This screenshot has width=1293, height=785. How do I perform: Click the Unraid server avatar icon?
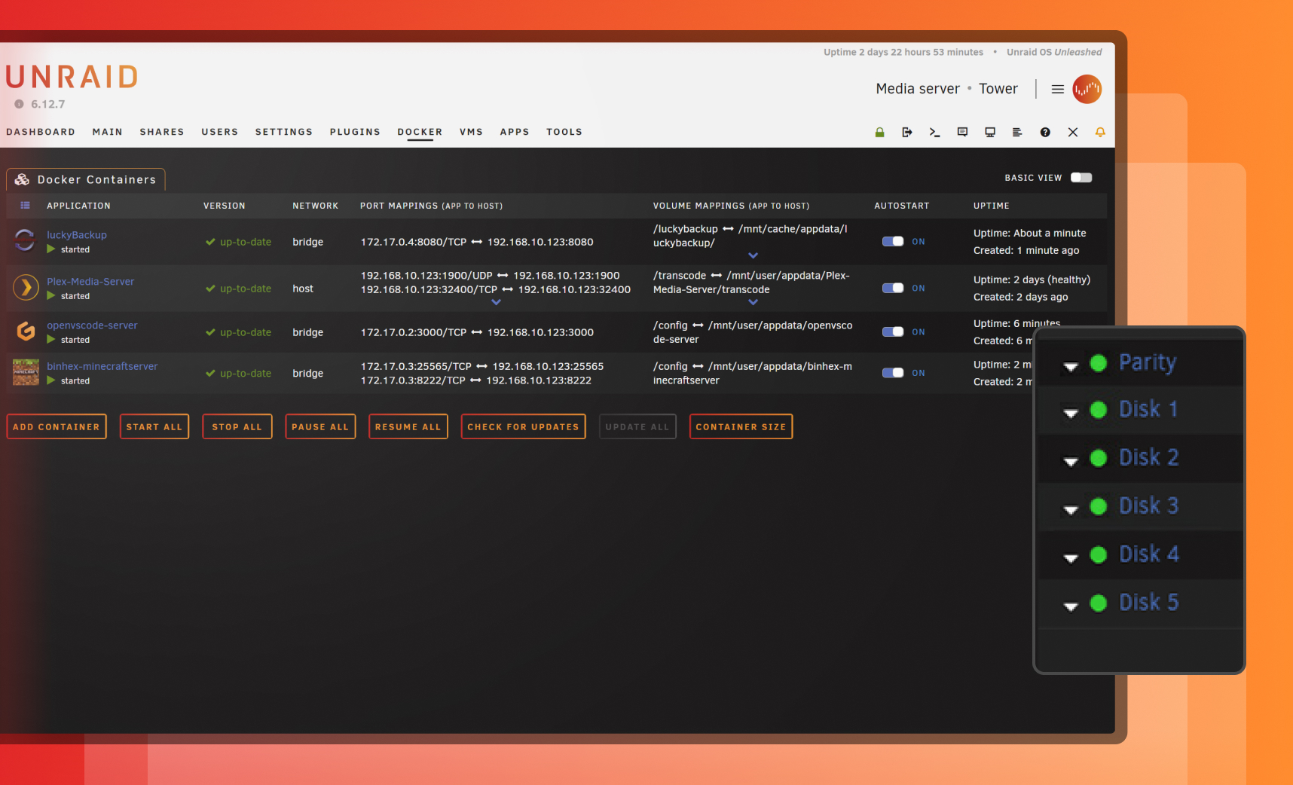[1087, 89]
